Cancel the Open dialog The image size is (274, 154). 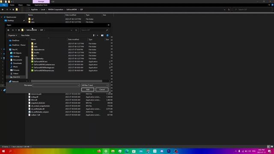pos(102,89)
